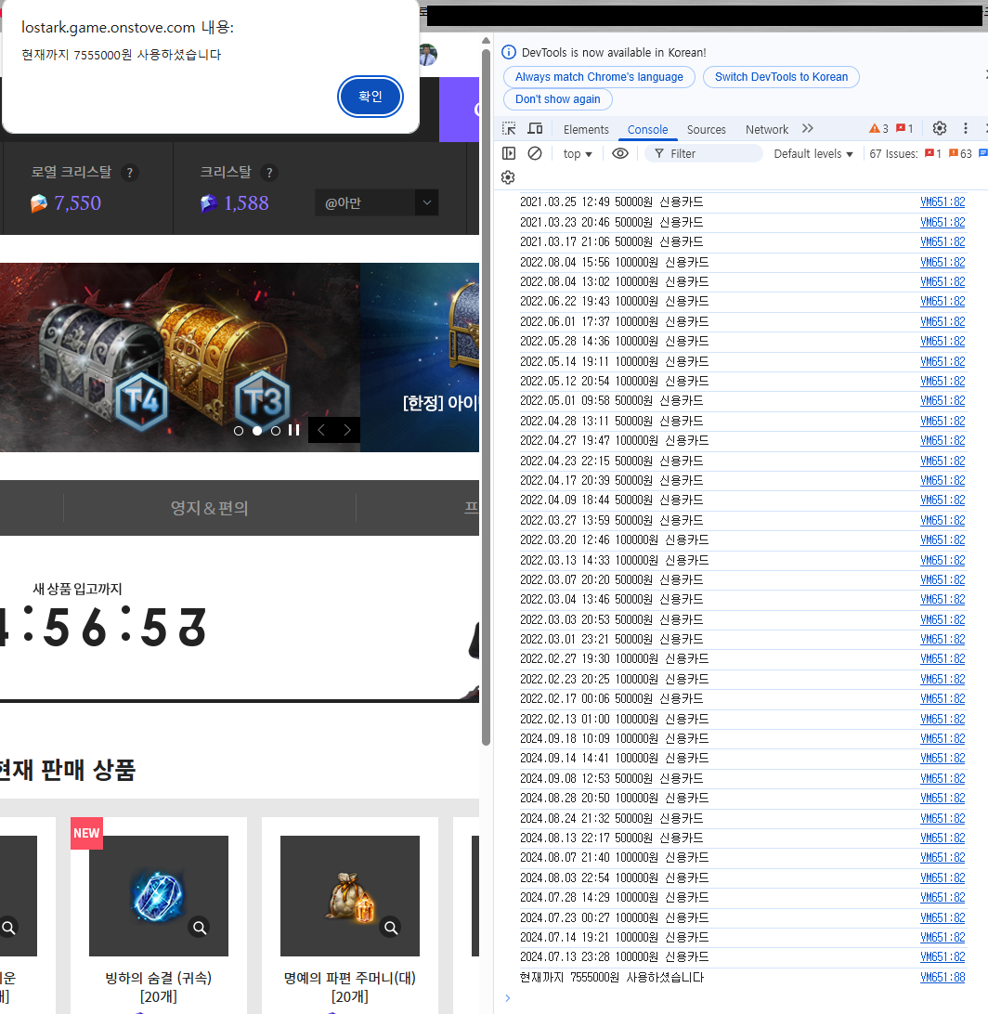Click console log 2022.05.14 19:11 100000원 신용카드

click(x=615, y=361)
